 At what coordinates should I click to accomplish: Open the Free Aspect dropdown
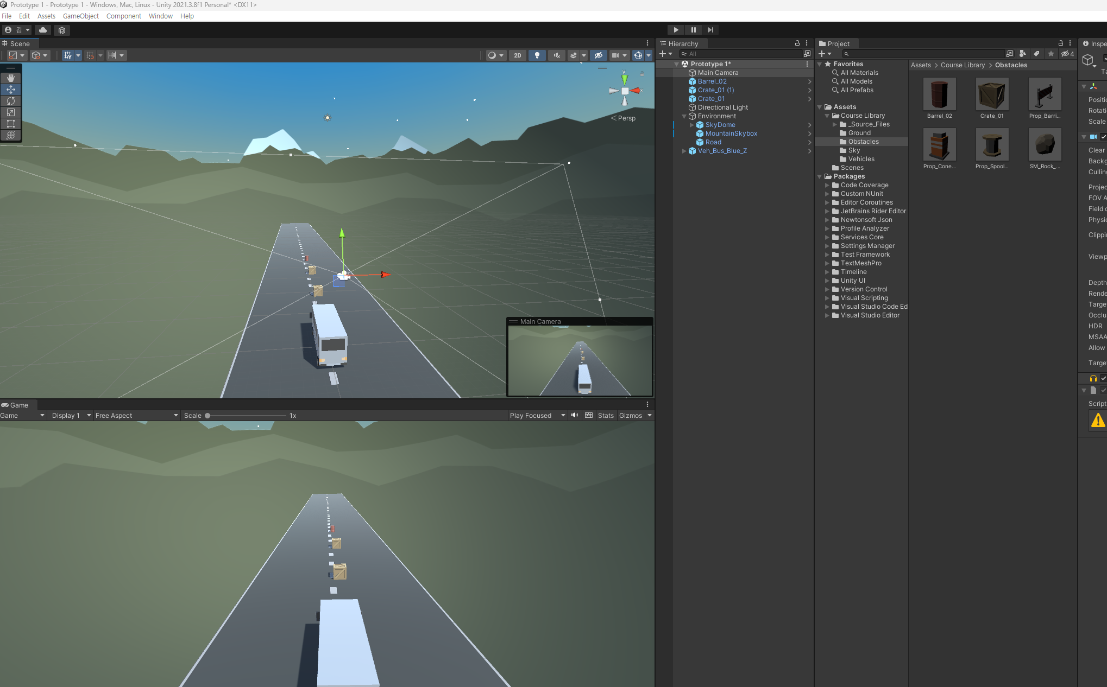(x=136, y=416)
